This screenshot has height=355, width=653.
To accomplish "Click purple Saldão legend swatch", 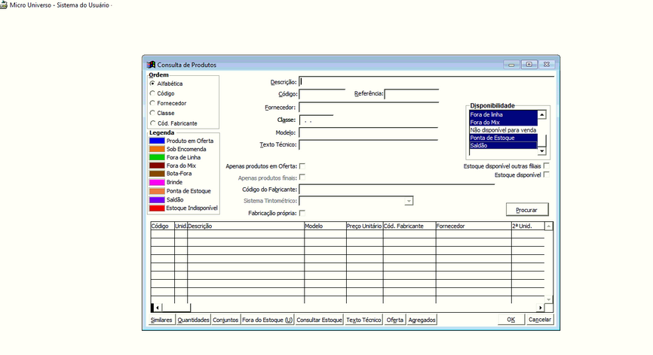I will pos(157,200).
